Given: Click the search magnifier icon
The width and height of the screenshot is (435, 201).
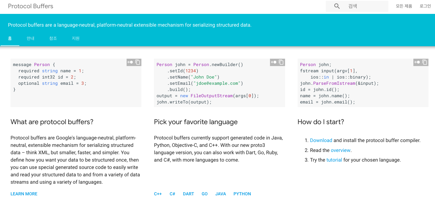Looking at the screenshot, I should [x=337, y=6].
